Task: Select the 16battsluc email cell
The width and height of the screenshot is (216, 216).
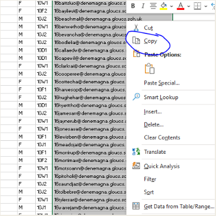Action: tap(90, 3)
